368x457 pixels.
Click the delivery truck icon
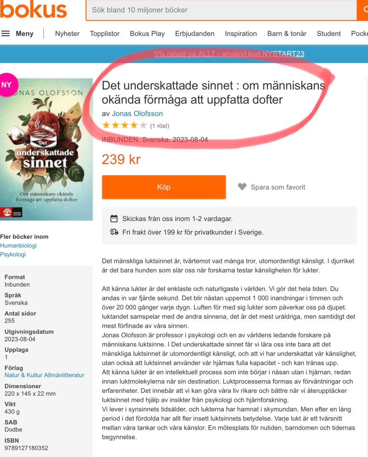pos(114,232)
